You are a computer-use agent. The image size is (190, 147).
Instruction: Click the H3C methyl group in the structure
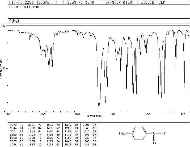coord(123,133)
